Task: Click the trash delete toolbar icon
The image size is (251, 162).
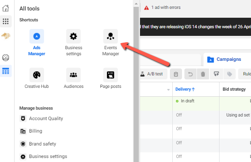Action: click(203, 74)
